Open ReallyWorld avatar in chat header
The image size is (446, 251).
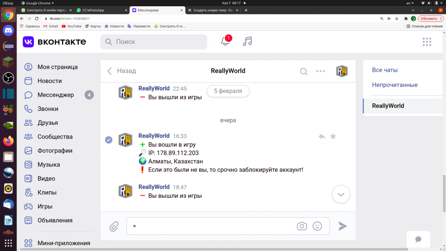coord(342,71)
